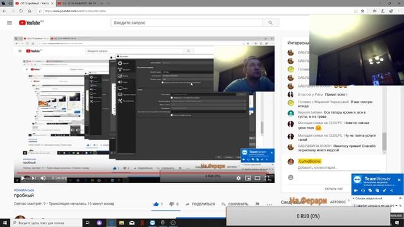Report video using flag icon
This screenshot has height=227, width=404.
click(x=258, y=204)
